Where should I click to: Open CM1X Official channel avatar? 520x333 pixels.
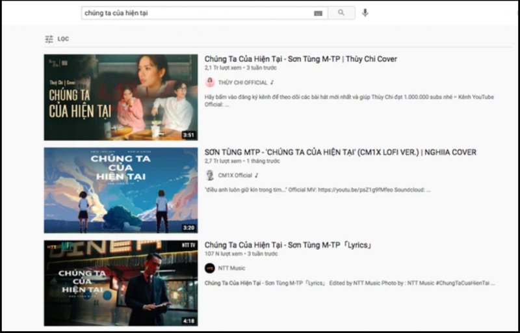pyautogui.click(x=209, y=175)
